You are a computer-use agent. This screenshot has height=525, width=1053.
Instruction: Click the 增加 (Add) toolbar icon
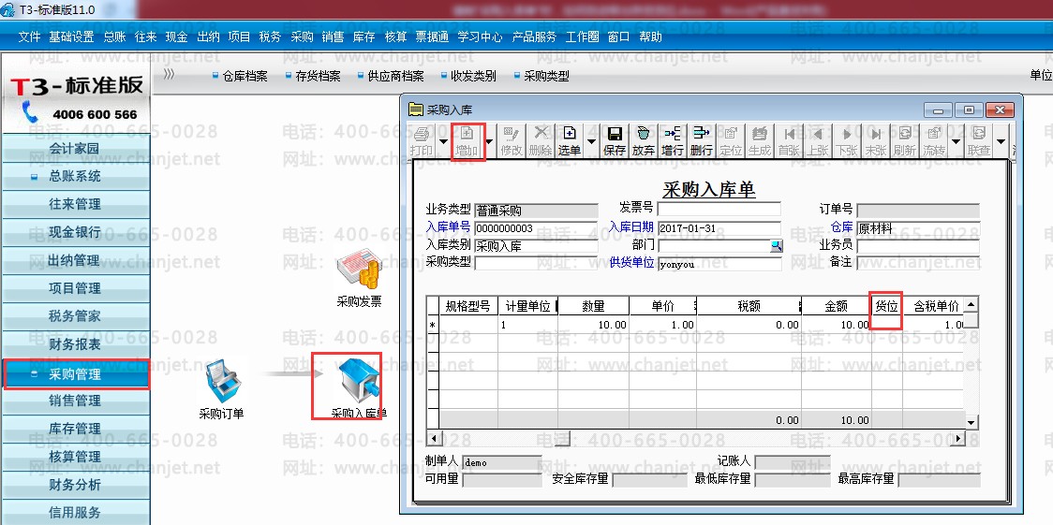(x=467, y=141)
